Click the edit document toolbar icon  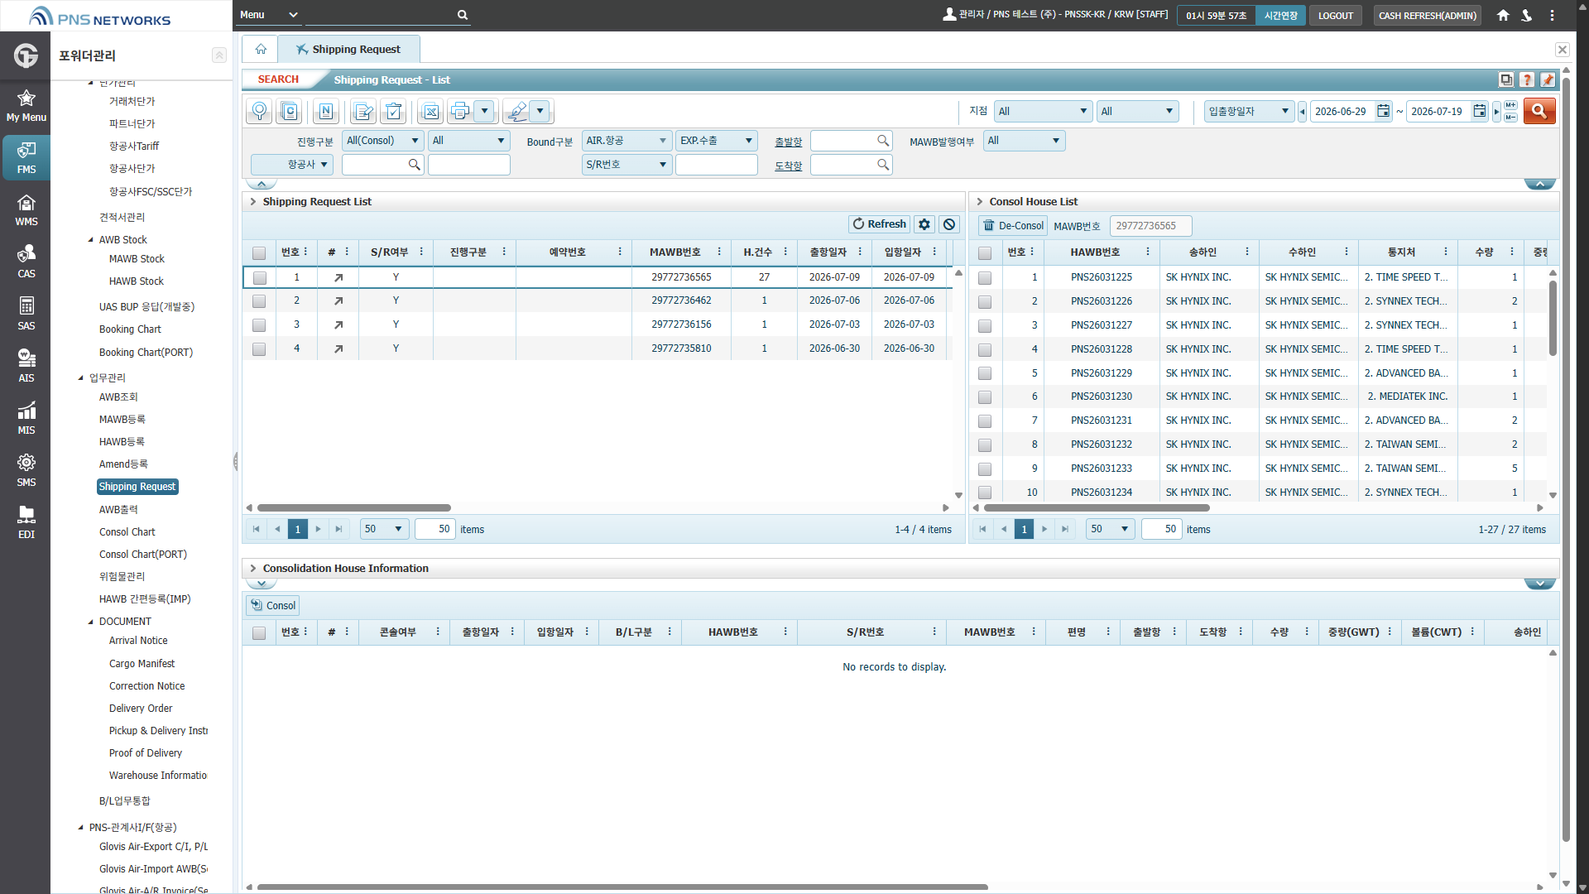362,111
